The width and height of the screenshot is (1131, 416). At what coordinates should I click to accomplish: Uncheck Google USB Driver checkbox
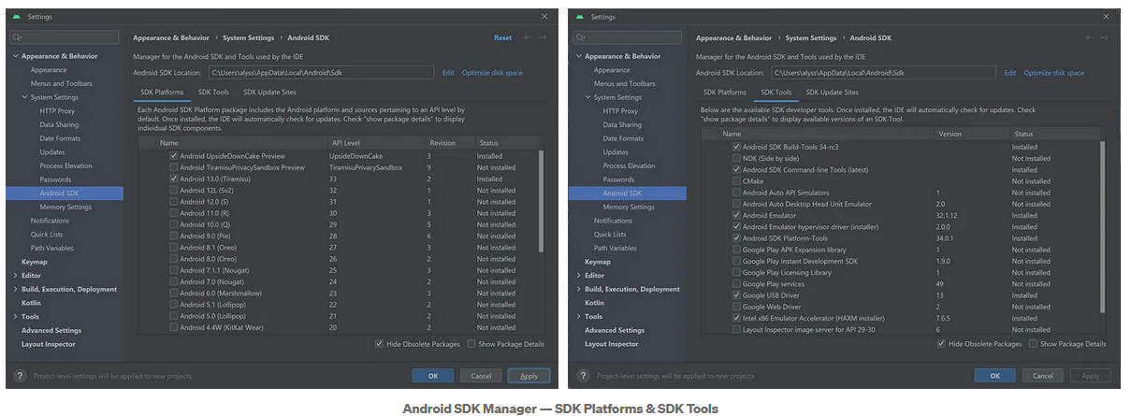coord(737,295)
